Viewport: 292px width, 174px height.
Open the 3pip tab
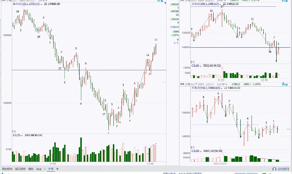[x=39, y=169]
